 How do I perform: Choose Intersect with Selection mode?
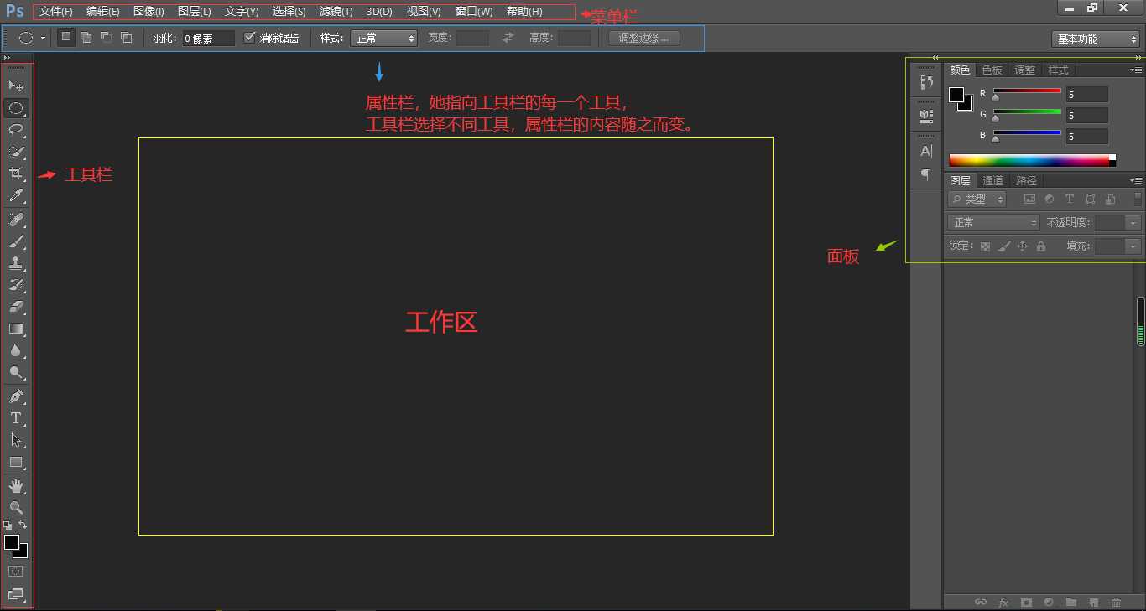point(126,37)
